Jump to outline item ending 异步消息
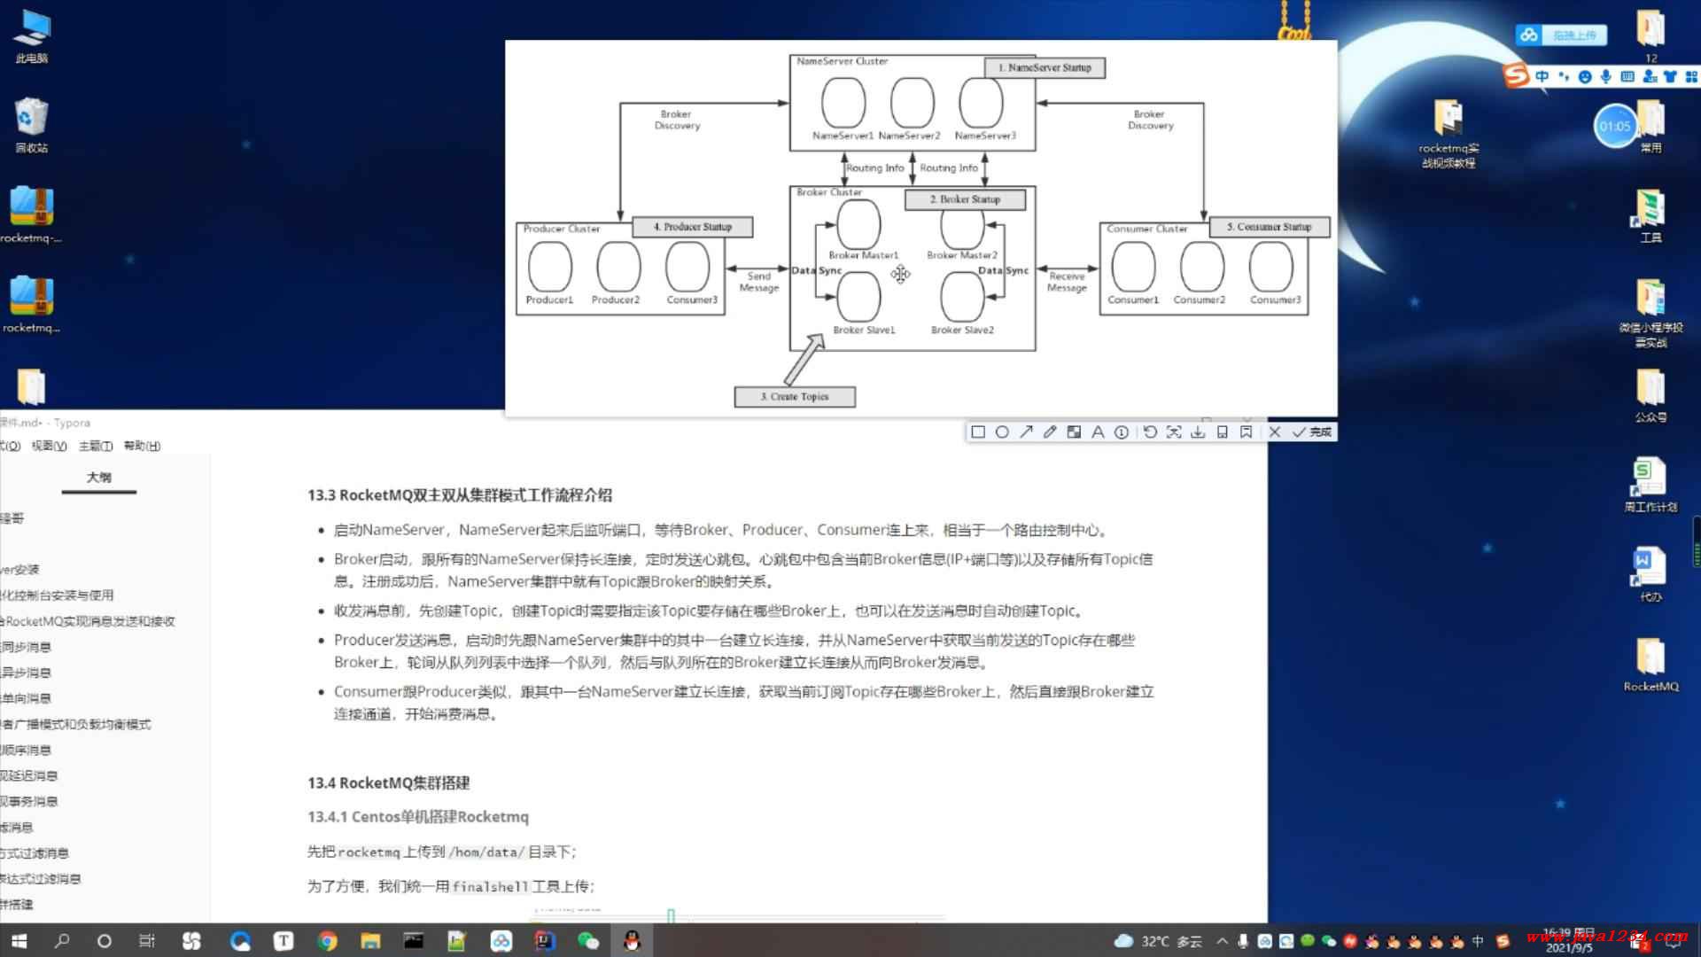 [26, 673]
